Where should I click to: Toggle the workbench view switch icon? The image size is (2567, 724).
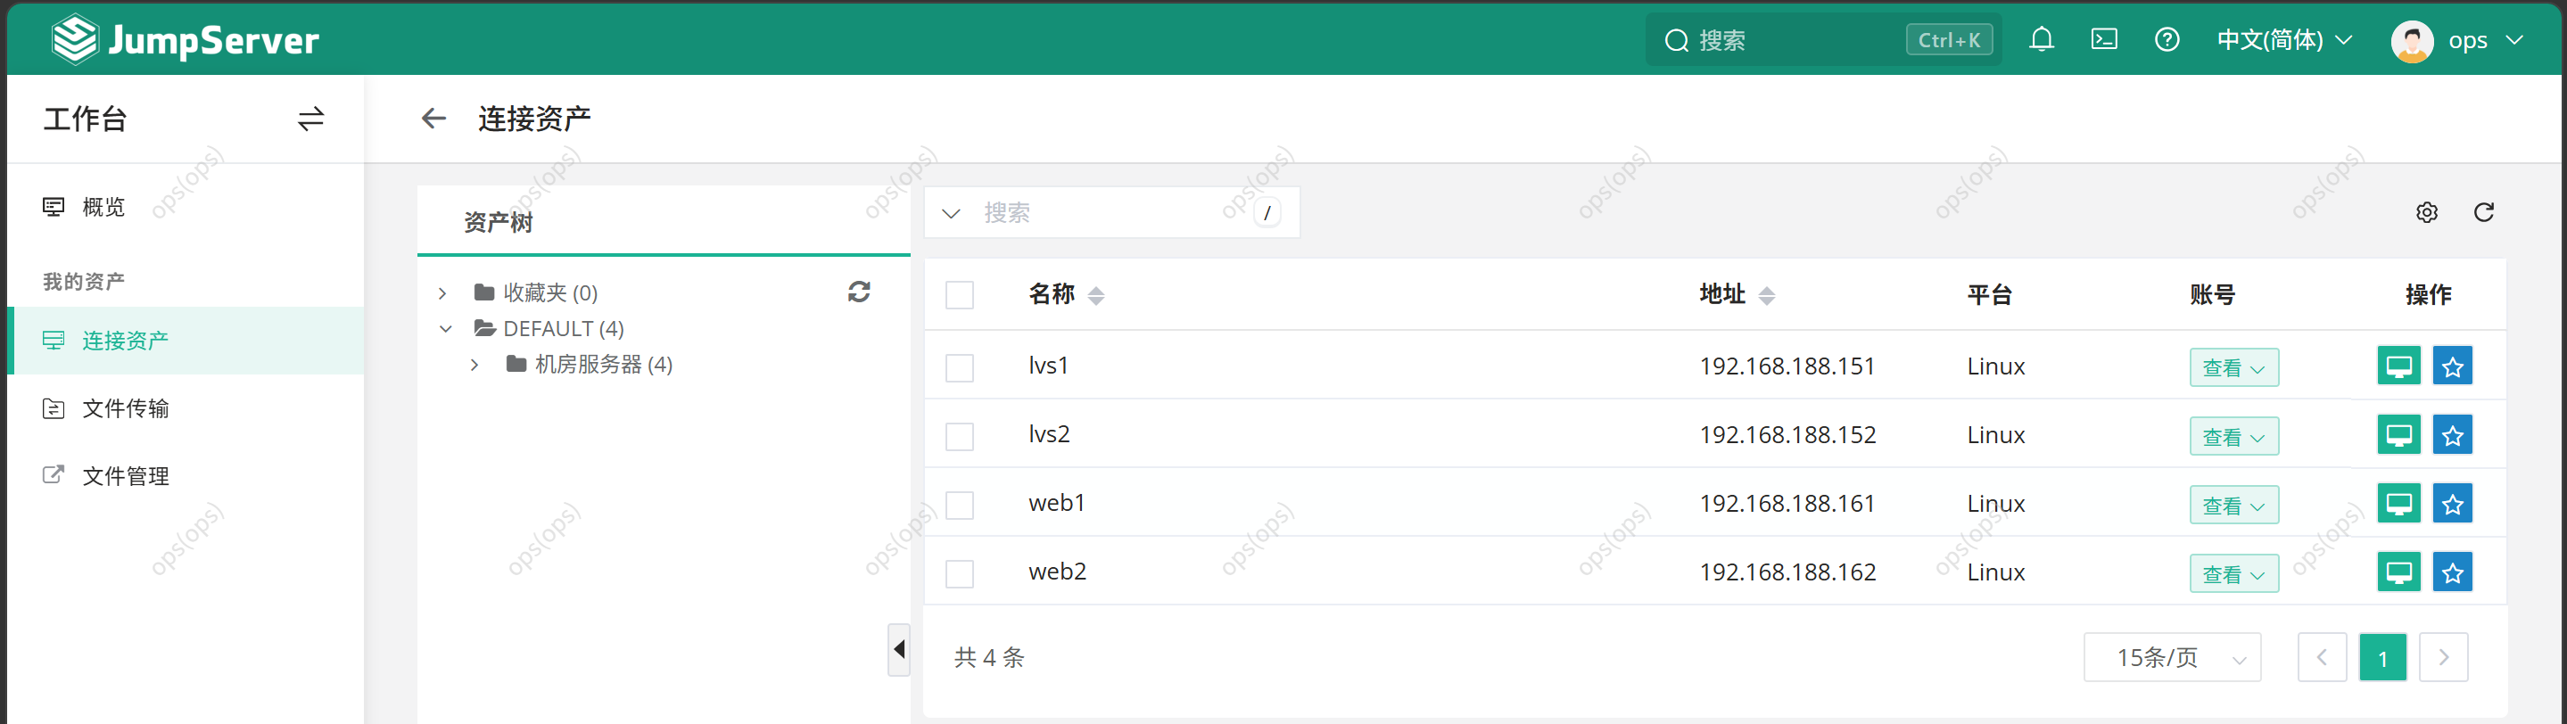tap(311, 119)
